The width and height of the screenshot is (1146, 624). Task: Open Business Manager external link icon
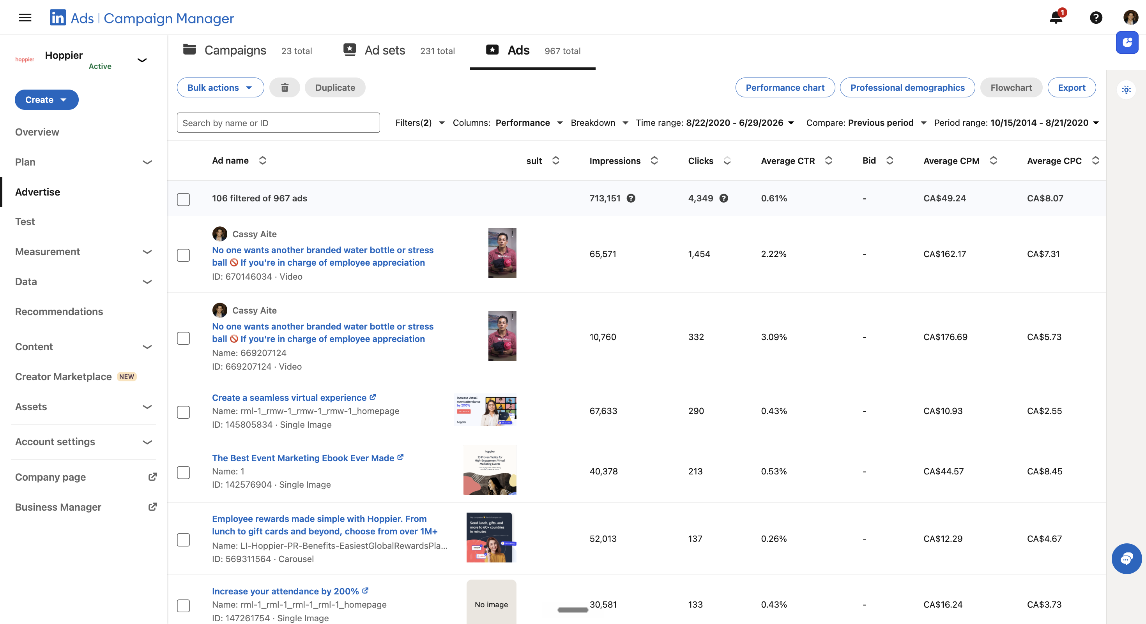(x=152, y=507)
